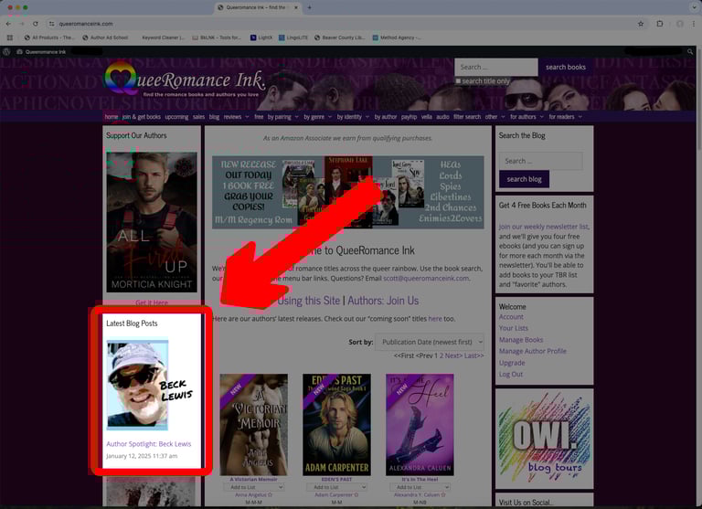Open the BkLNK Tools bookmark
702x509 pixels.
[217, 37]
